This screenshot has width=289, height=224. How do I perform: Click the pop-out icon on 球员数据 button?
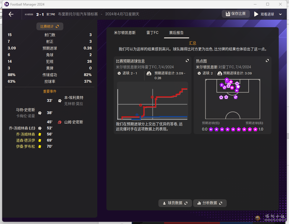[x=186, y=203]
